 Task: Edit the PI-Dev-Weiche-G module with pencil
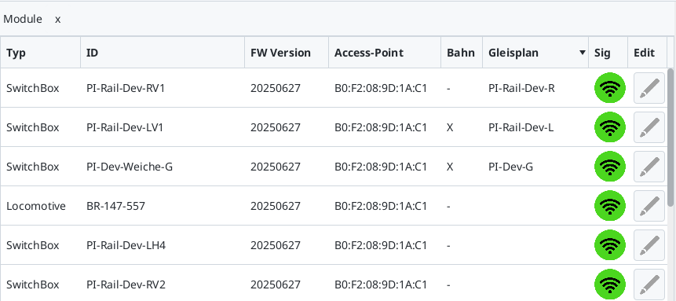click(x=649, y=167)
